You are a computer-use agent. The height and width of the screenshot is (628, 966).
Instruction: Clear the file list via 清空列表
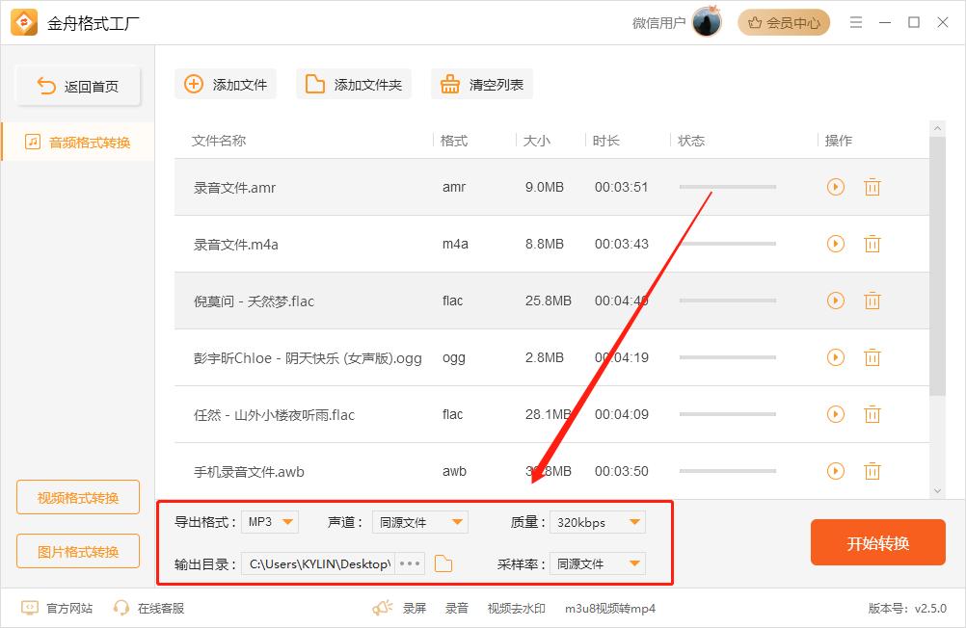click(x=481, y=84)
